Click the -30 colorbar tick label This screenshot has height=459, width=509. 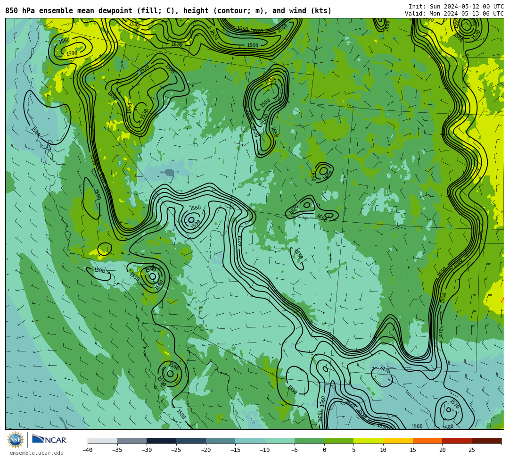coord(147,450)
